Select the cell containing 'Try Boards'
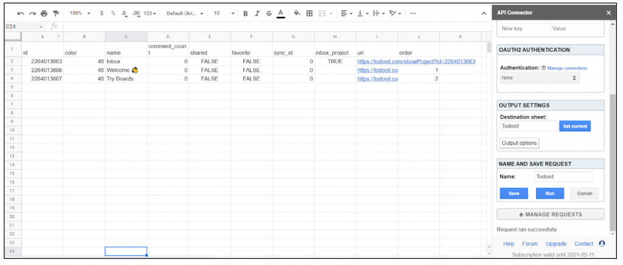 [x=126, y=79]
